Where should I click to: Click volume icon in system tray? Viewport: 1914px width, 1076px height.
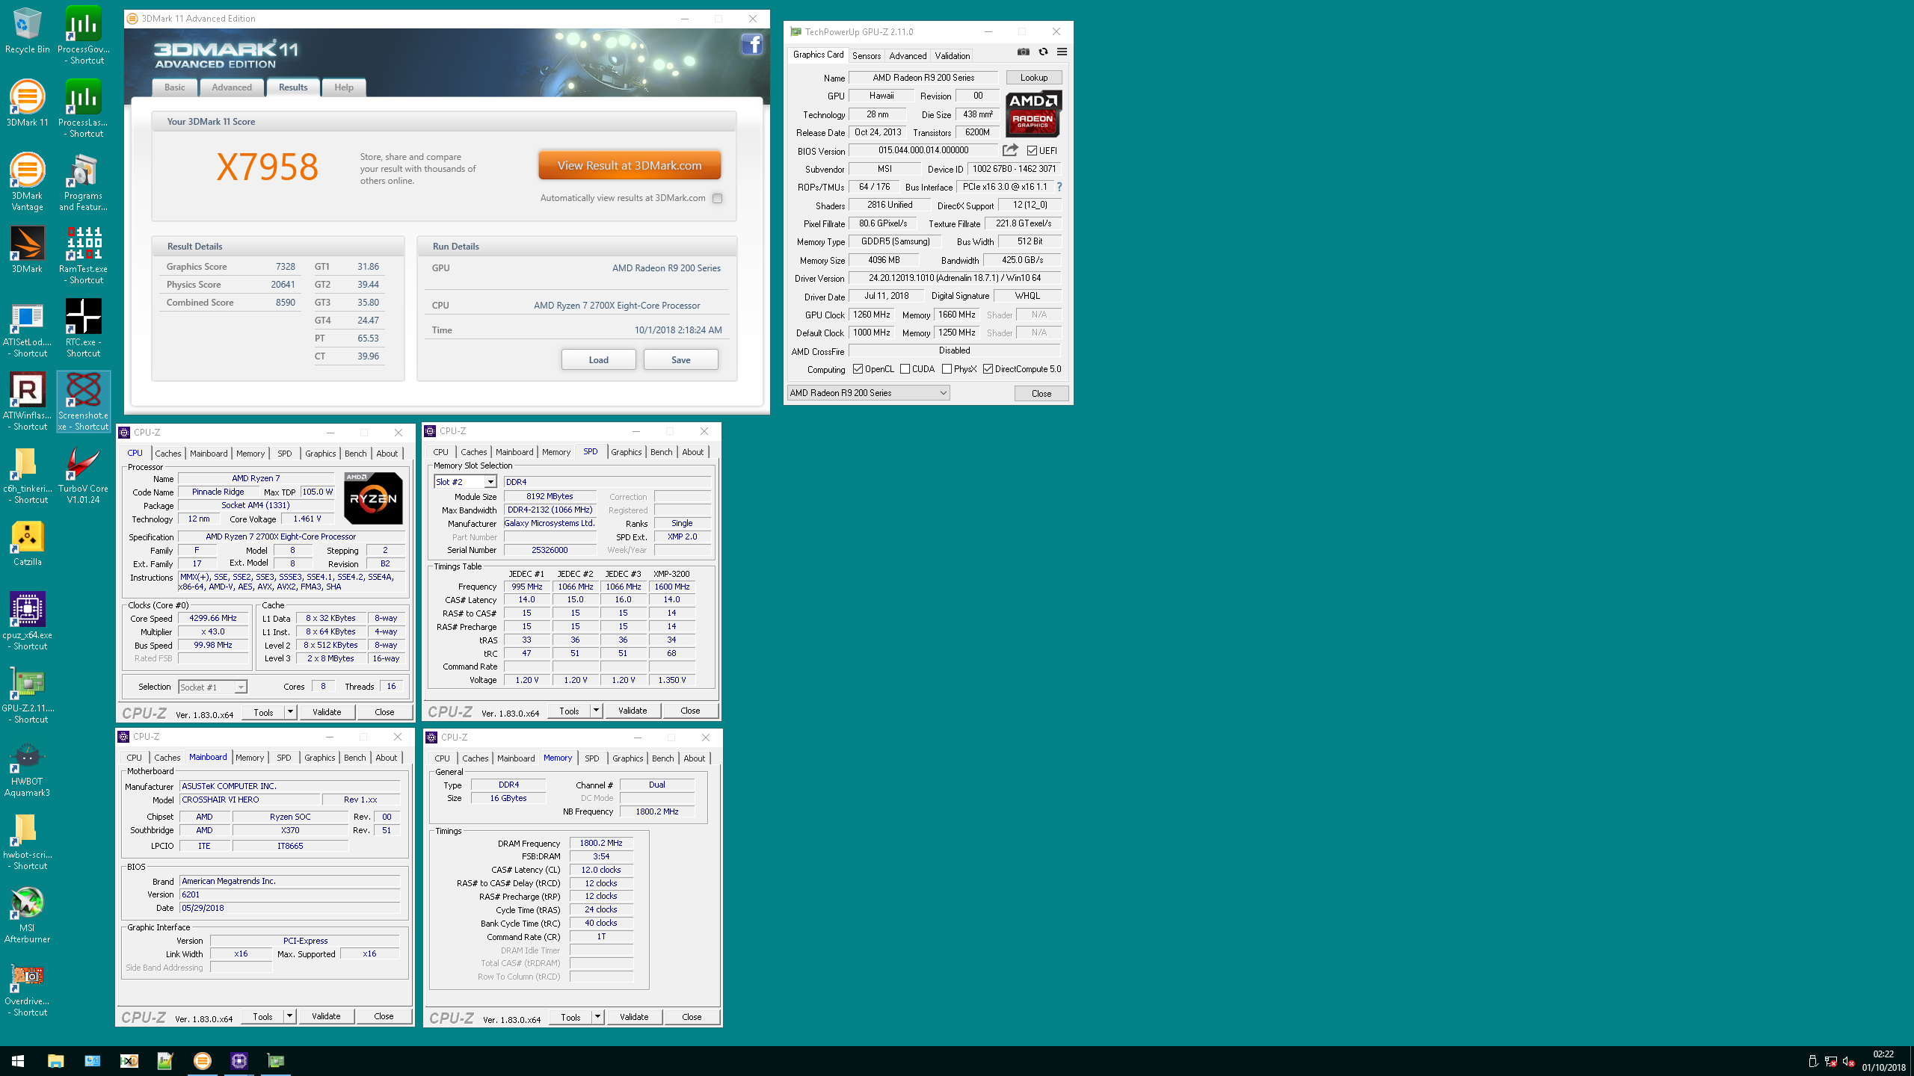1849,1061
